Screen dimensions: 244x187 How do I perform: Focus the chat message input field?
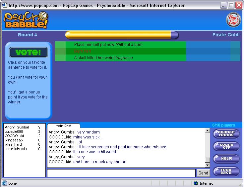point(121,173)
